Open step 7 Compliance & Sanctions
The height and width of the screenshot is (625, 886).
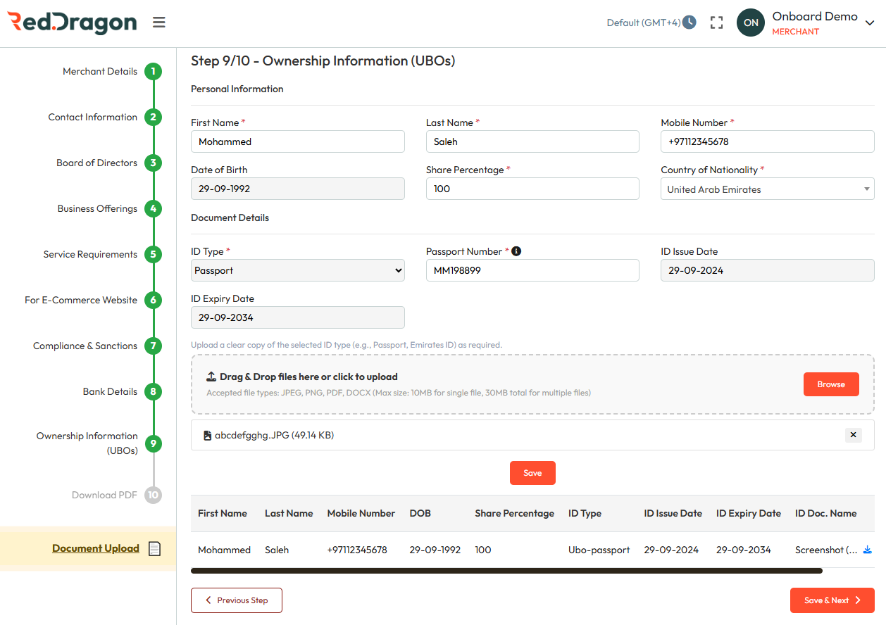pyautogui.click(x=153, y=346)
